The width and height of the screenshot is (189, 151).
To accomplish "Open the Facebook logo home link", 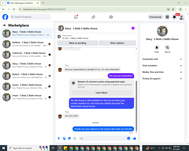I will 5,17.
